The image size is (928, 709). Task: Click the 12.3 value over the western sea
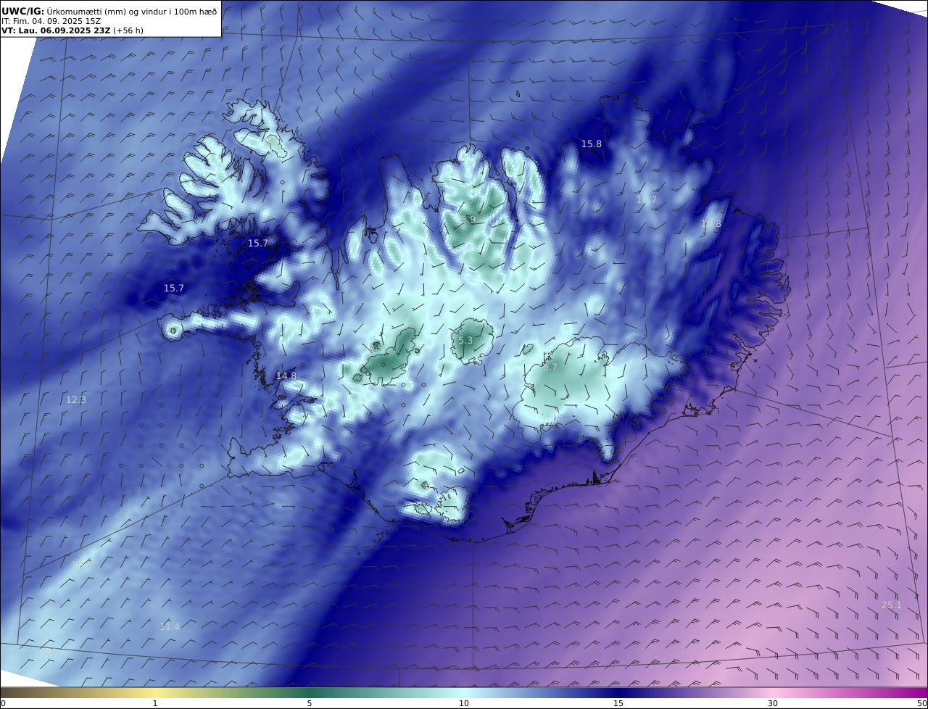[x=76, y=400]
